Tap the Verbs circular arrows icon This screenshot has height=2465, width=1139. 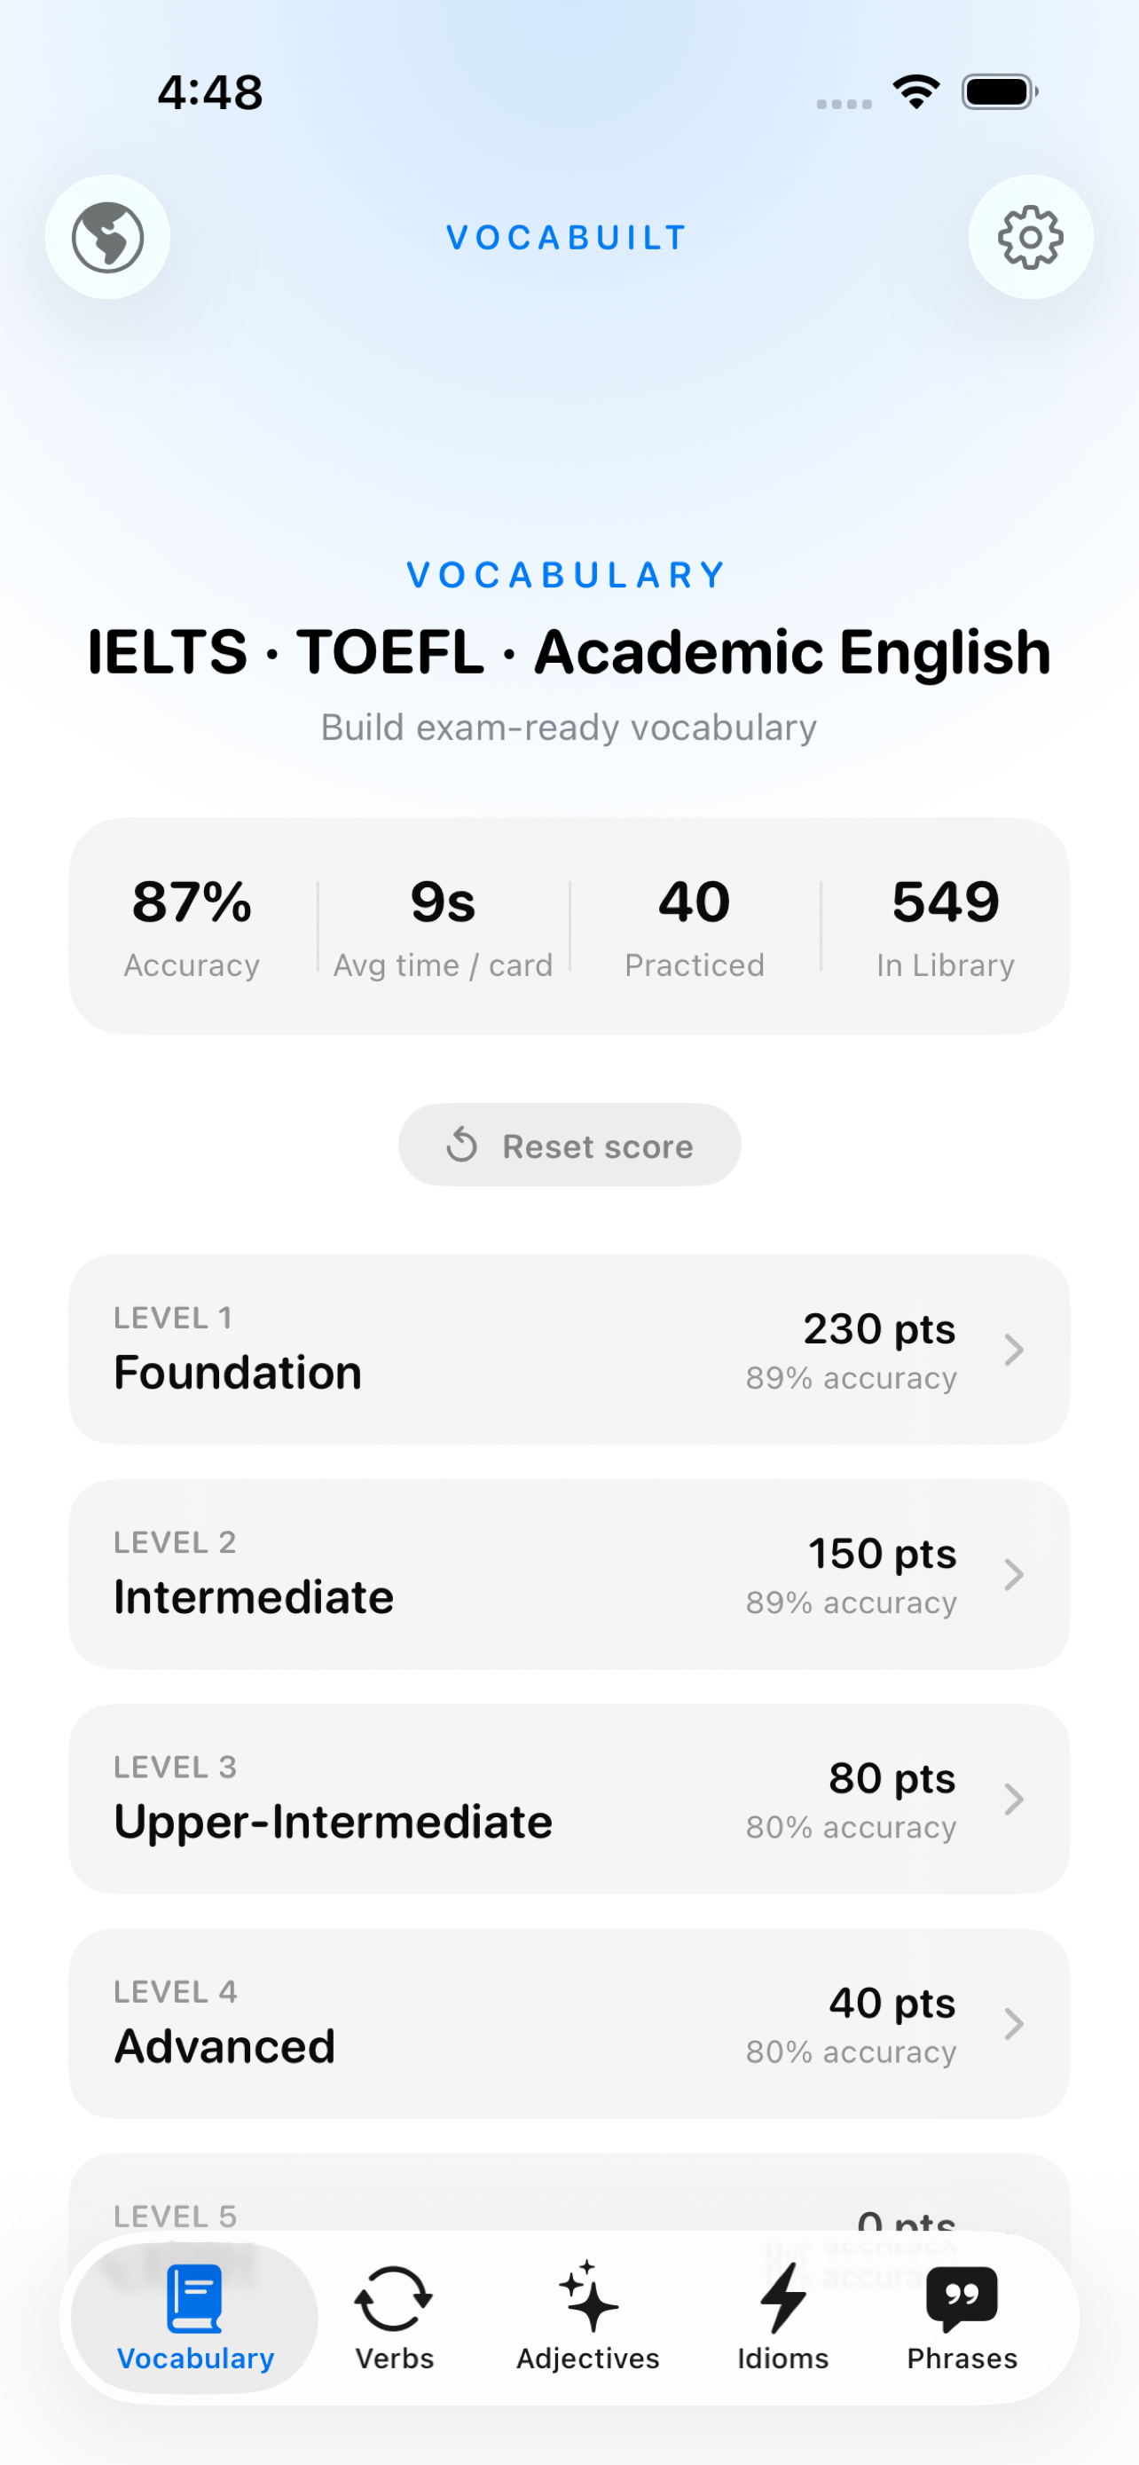click(393, 2298)
